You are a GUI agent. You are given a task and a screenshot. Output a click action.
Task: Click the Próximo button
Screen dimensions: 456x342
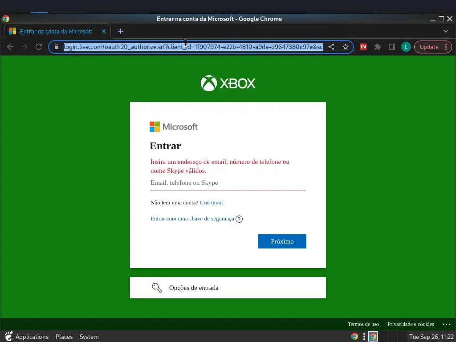282,241
